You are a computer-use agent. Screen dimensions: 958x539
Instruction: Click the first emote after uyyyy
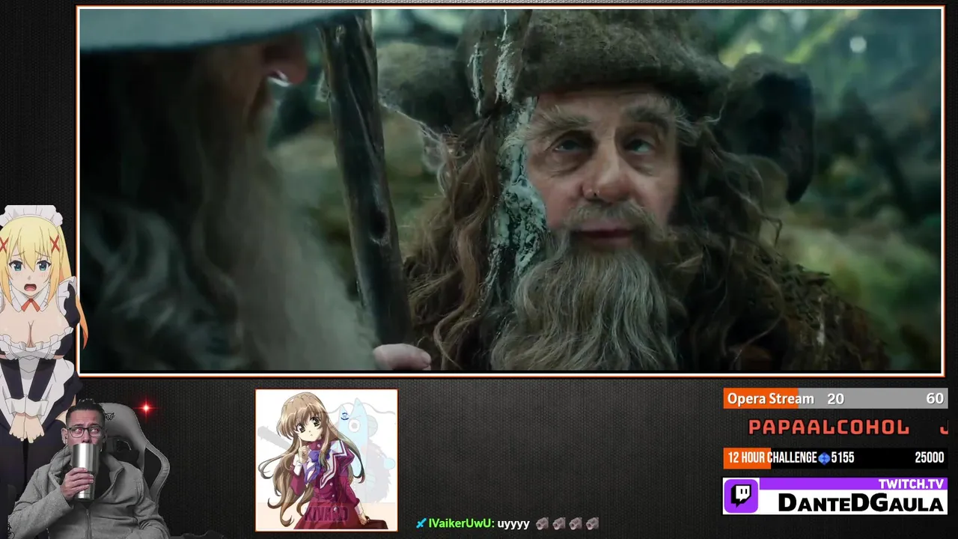point(542,523)
